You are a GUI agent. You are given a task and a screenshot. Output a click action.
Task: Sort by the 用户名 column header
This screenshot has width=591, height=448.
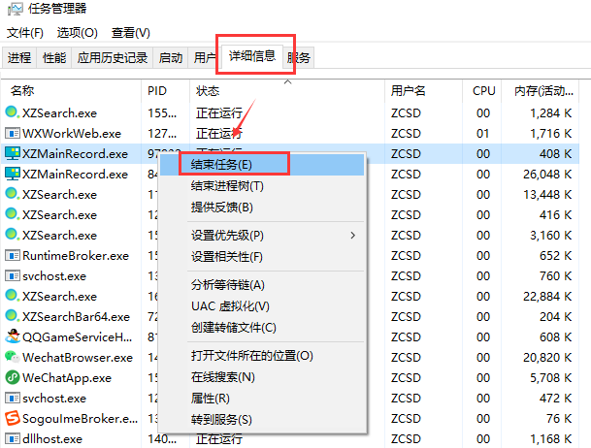tap(424, 91)
